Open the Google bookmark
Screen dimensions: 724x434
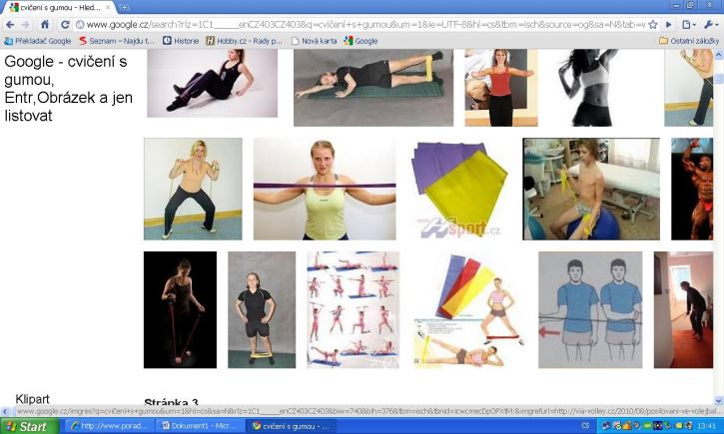click(x=361, y=41)
